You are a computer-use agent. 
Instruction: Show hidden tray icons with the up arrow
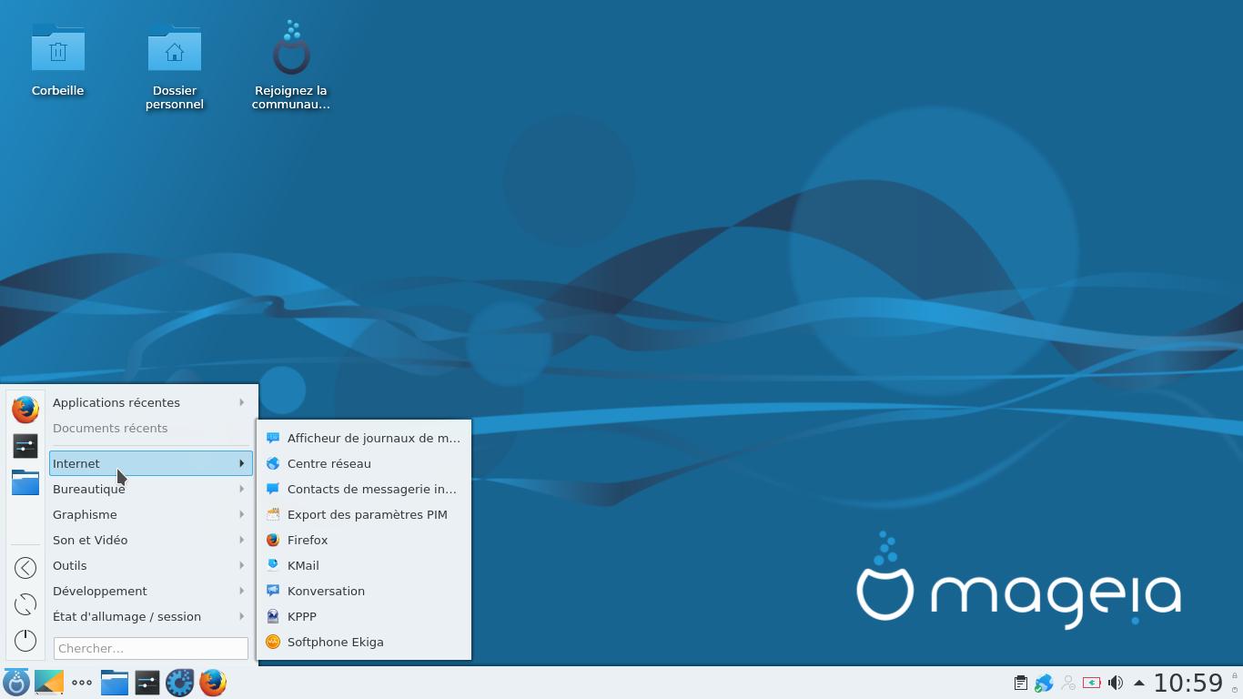1139,683
